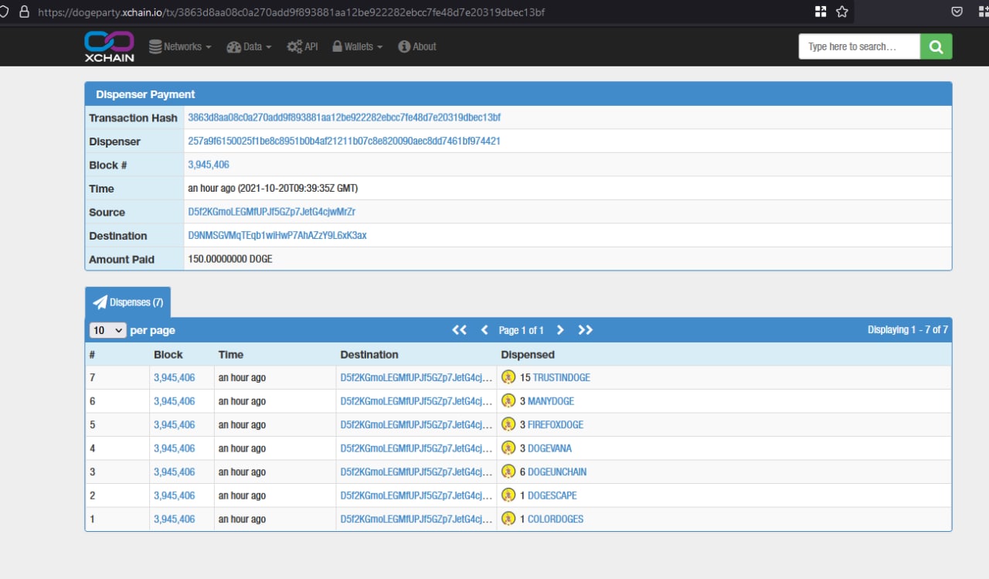Viewport: 989px width, 579px height.
Task: Click the Dispensed column header
Action: click(528, 354)
